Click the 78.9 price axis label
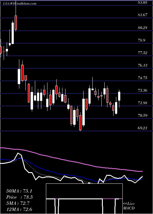This screenshot has height=214, width=153. tap(142, 40)
